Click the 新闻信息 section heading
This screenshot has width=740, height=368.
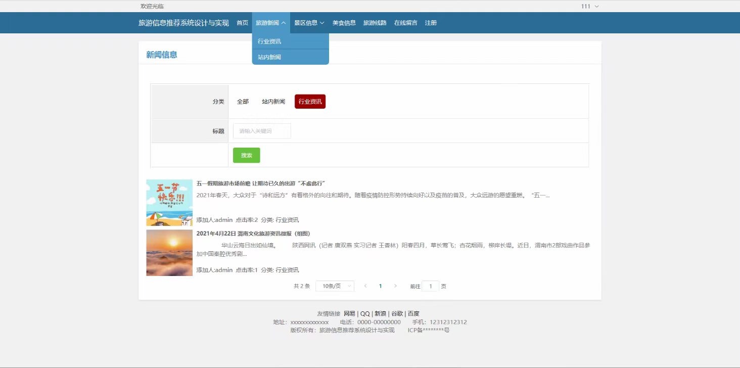162,55
